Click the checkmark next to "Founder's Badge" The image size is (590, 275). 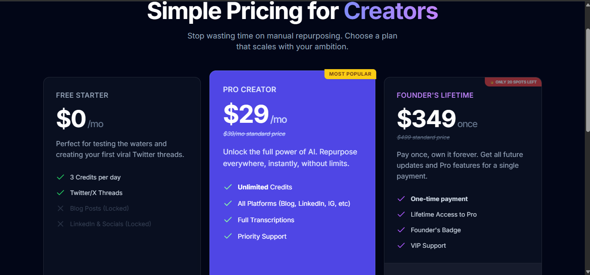coord(401,230)
